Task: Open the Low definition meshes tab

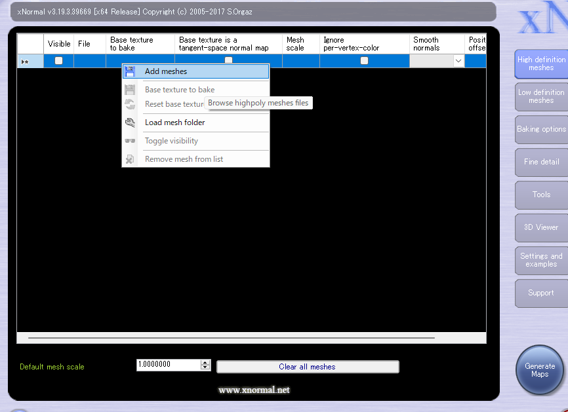Action: pos(541,96)
